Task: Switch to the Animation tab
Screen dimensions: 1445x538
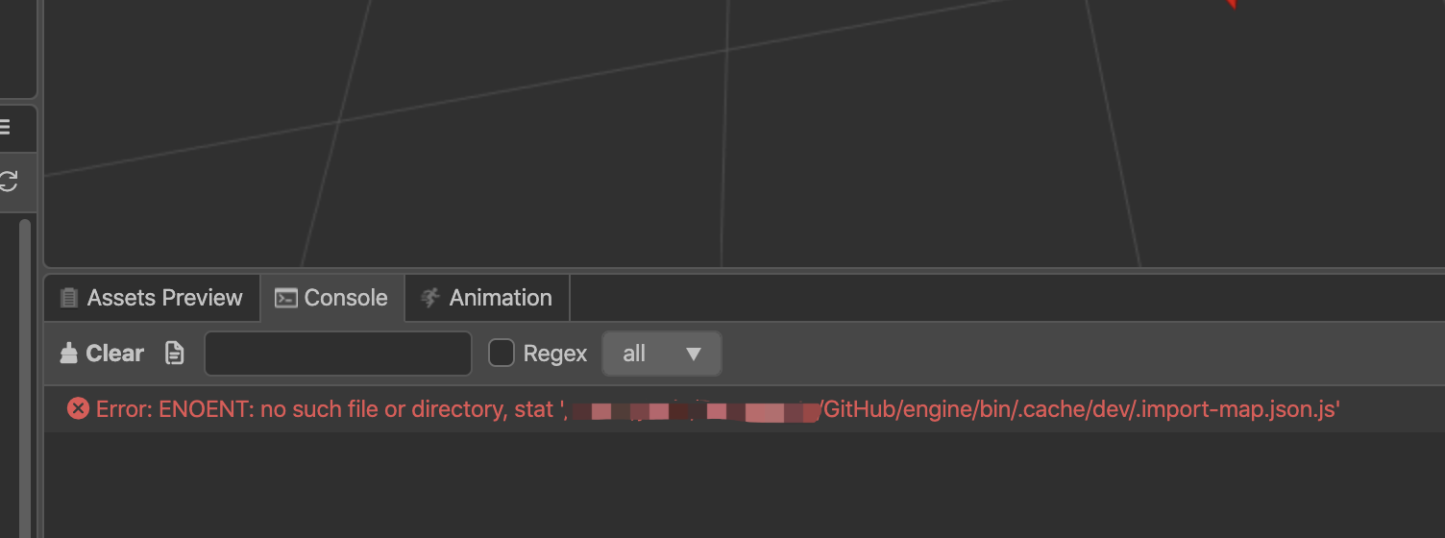Action: point(501,298)
